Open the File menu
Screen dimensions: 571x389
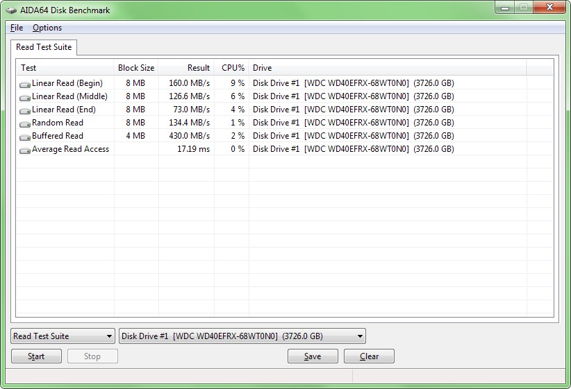17,28
